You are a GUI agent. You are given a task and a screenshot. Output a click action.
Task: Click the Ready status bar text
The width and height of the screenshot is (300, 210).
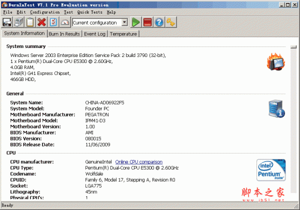[x=7, y=205]
